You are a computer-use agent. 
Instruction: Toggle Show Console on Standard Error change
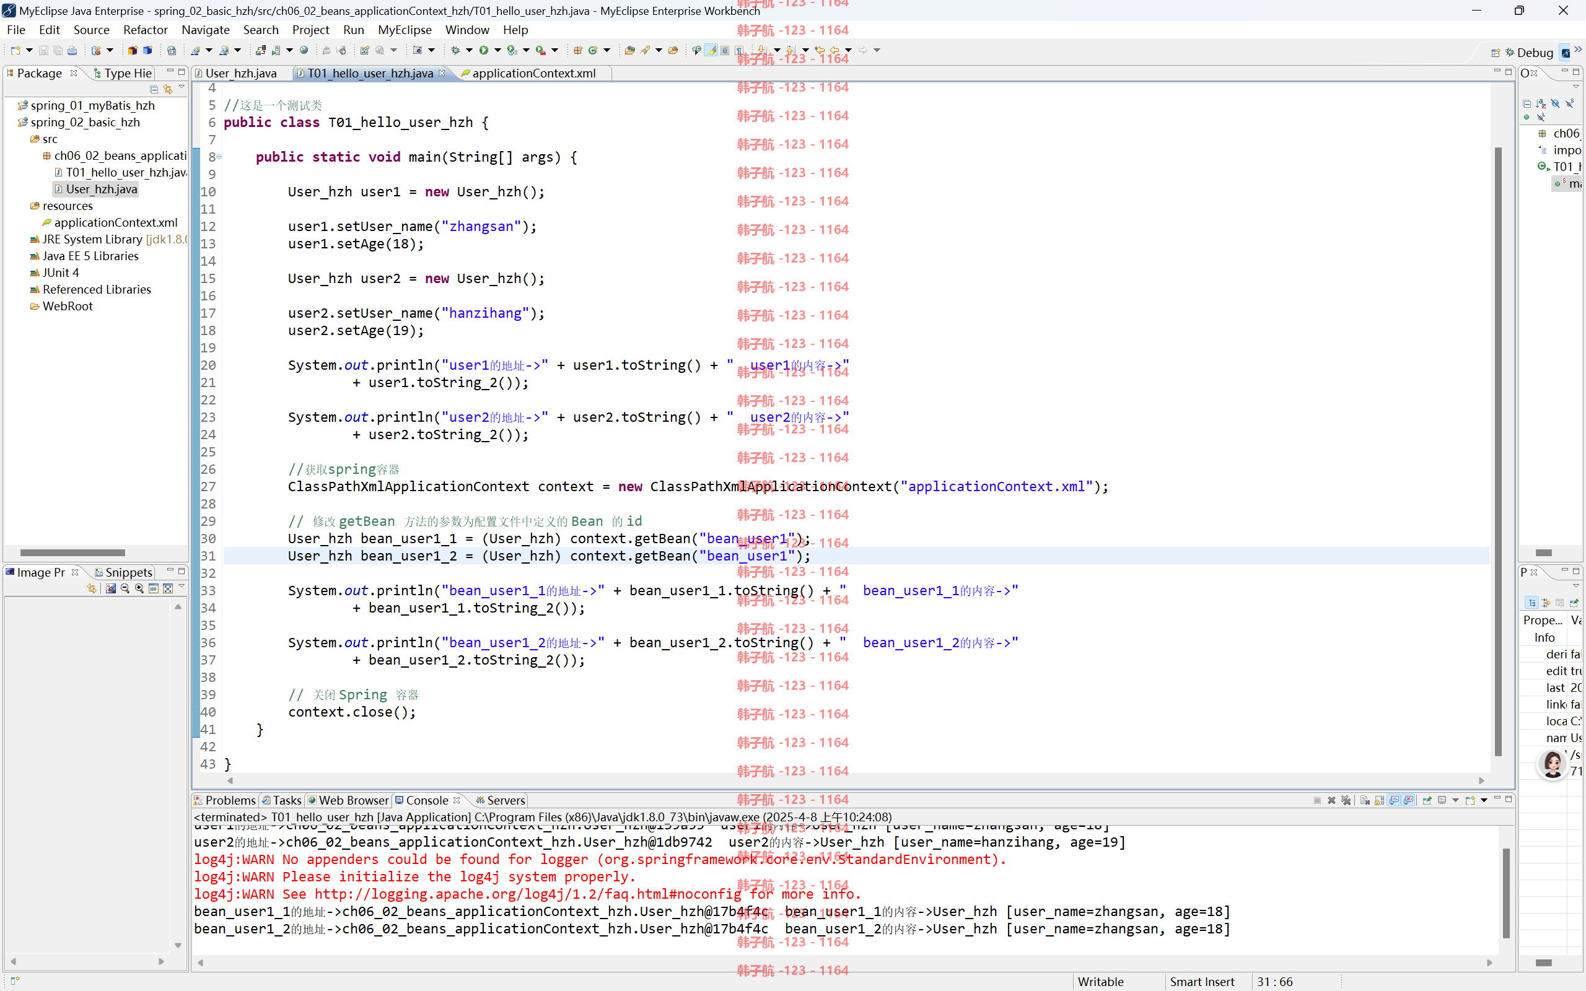tap(1408, 800)
